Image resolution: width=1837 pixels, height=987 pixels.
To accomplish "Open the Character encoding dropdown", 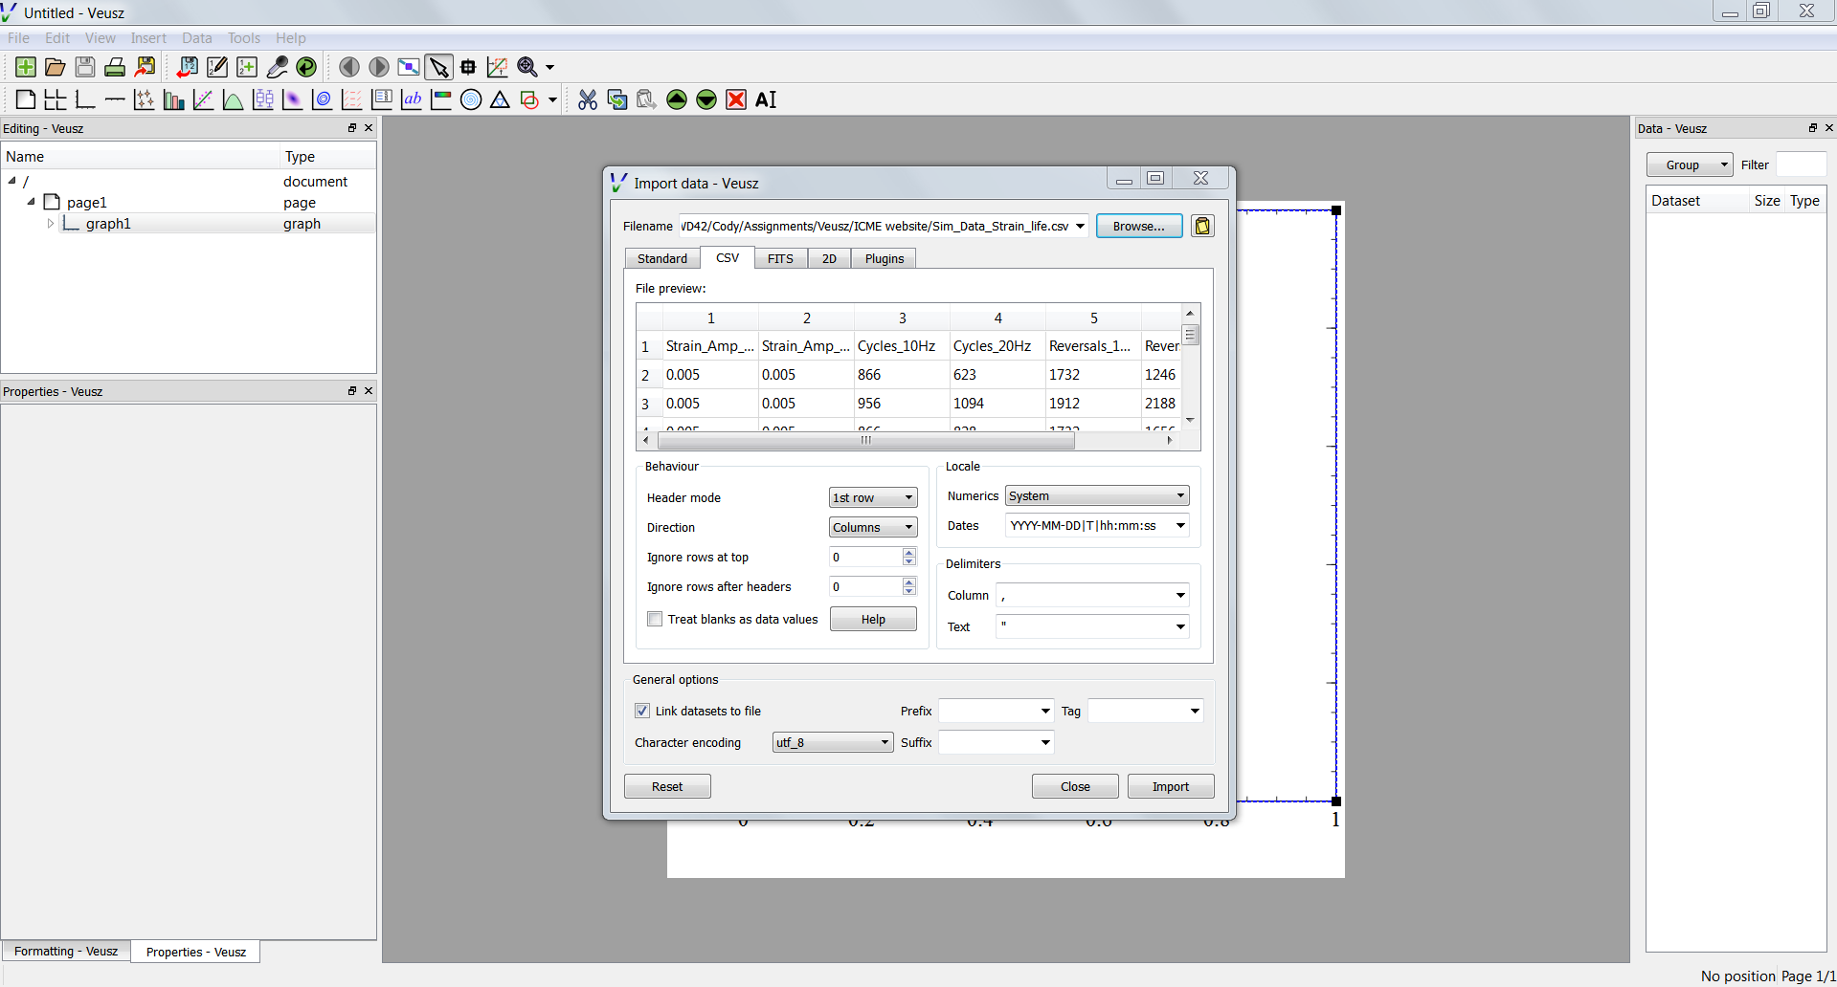I will (x=832, y=743).
